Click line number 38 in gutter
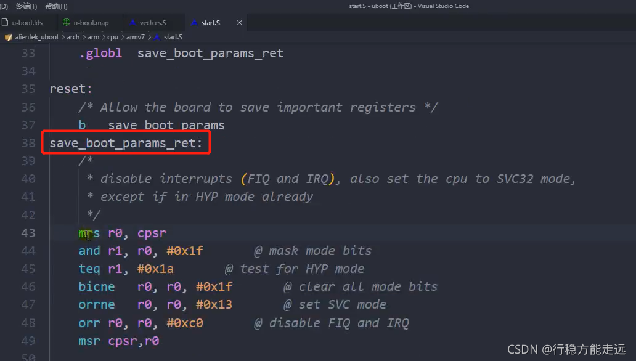The image size is (636, 361). 28,143
